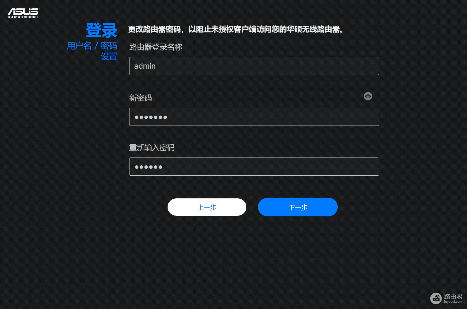The width and height of the screenshot is (467, 309).
Task: Click the admin text in the login name field
Action: coord(145,66)
